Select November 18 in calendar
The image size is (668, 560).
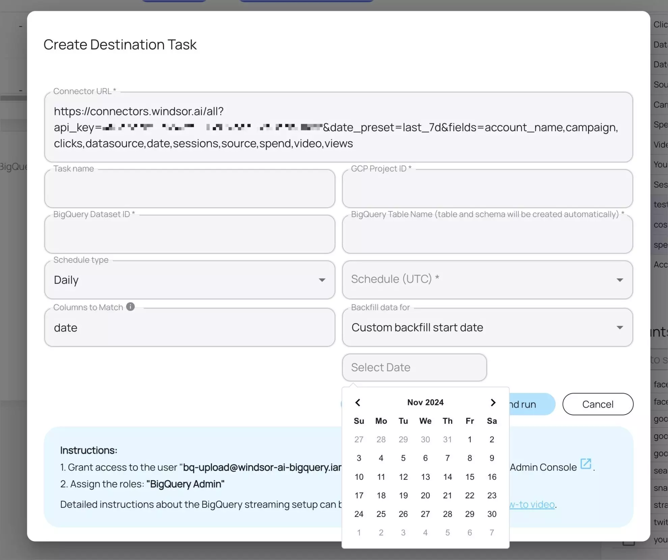[381, 495]
